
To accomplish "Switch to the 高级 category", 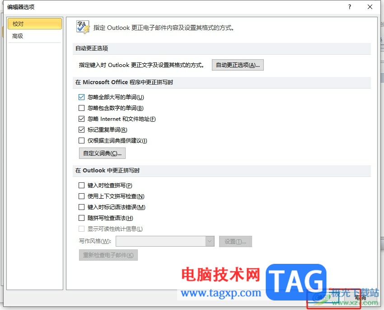I will click(x=34, y=36).
